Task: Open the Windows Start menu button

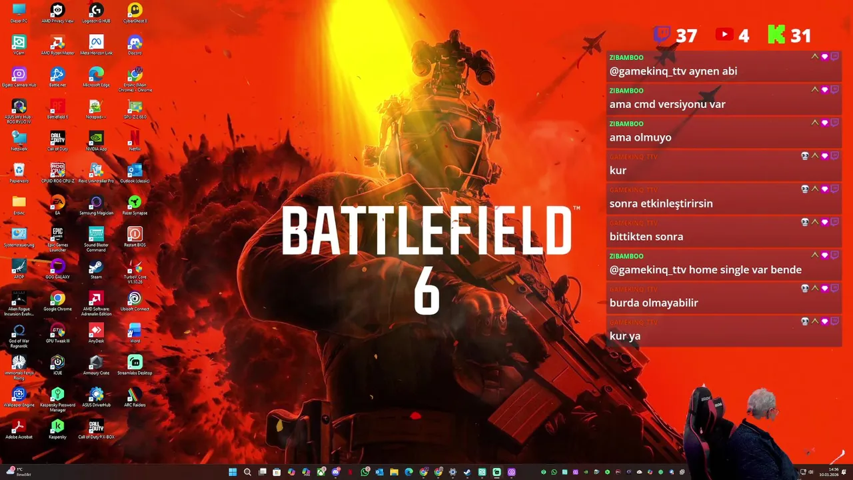Action: coord(233,472)
